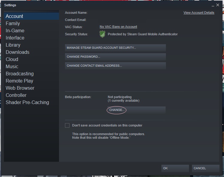Enable Don't save account credentials checkbox
224x177 pixels.
(x=67, y=125)
